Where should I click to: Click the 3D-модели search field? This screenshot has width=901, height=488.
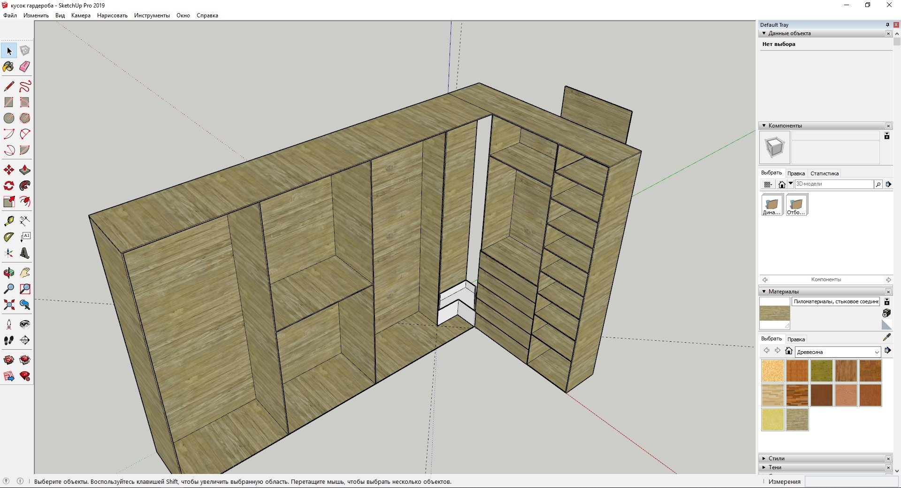[x=834, y=184]
